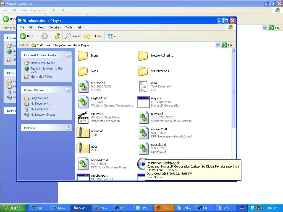Select the npds zipped folder icon
The height and width of the screenshot is (212, 283).
tap(83, 148)
